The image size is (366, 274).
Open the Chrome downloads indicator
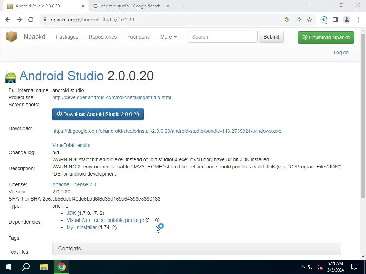click(x=324, y=20)
